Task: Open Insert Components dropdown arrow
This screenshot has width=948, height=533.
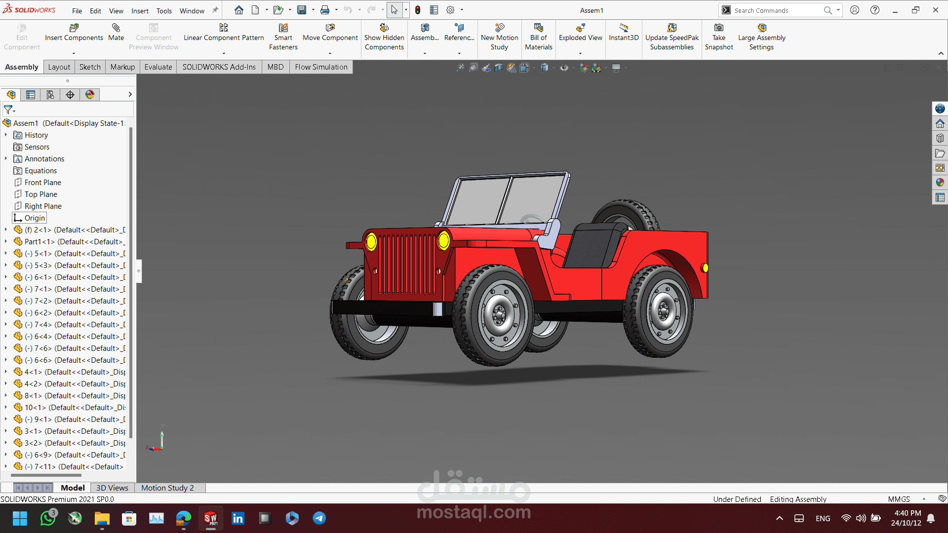Action: click(74, 53)
